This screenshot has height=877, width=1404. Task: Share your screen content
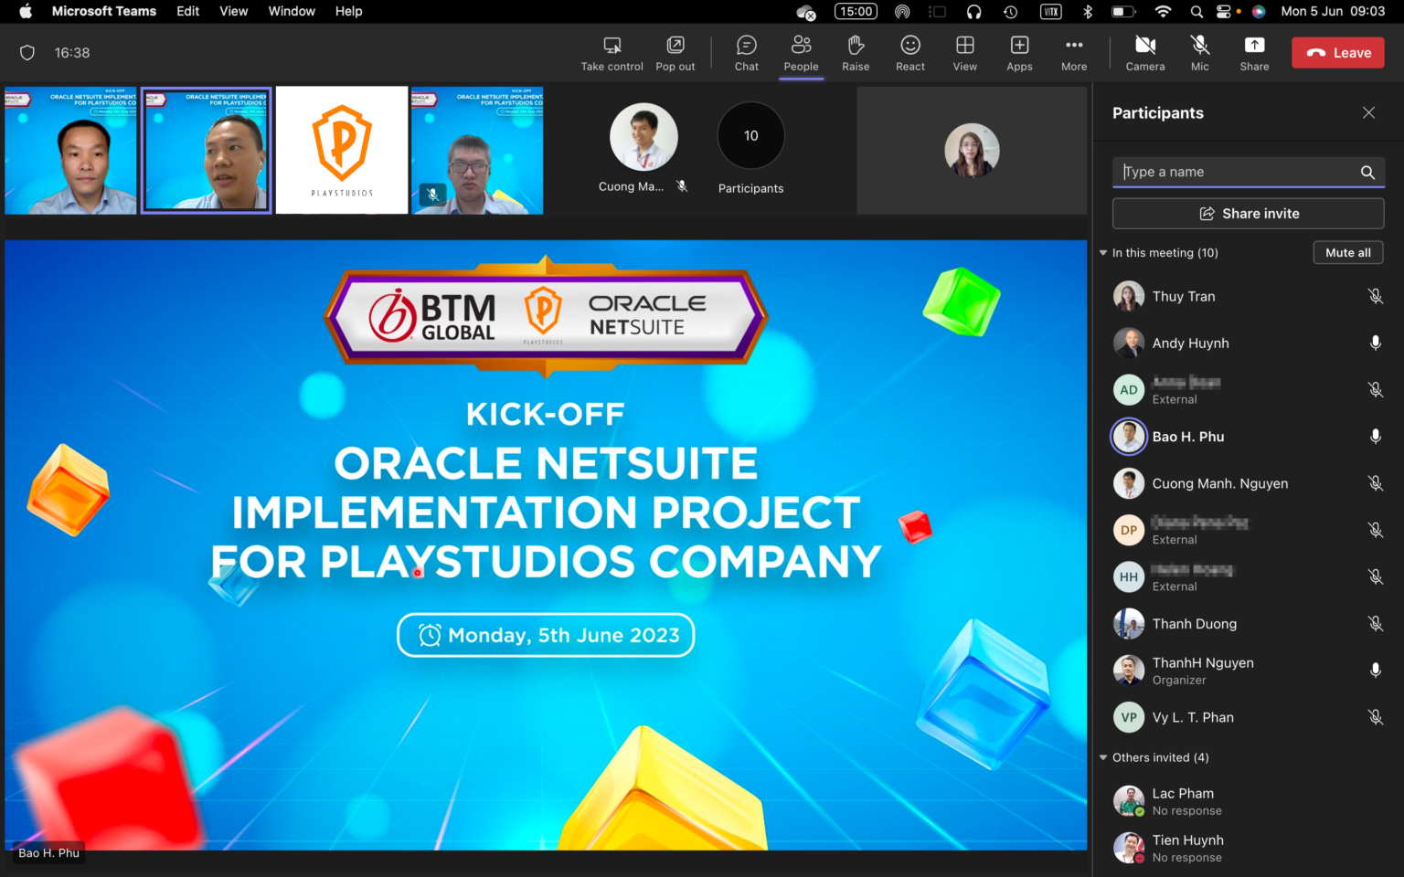tap(1254, 54)
